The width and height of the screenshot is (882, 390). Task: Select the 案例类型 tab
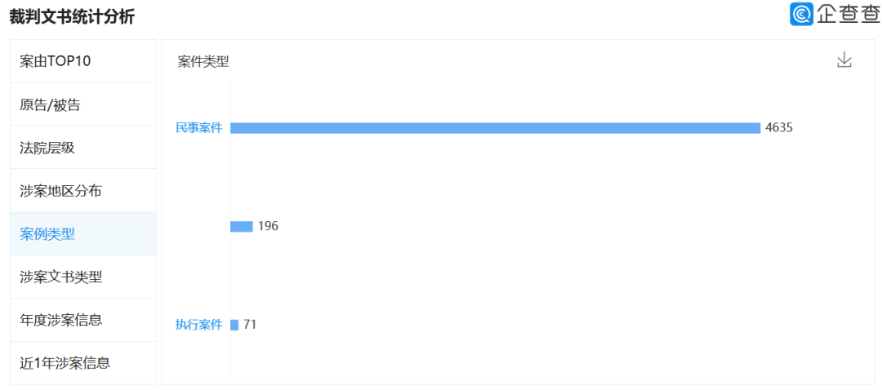click(47, 234)
